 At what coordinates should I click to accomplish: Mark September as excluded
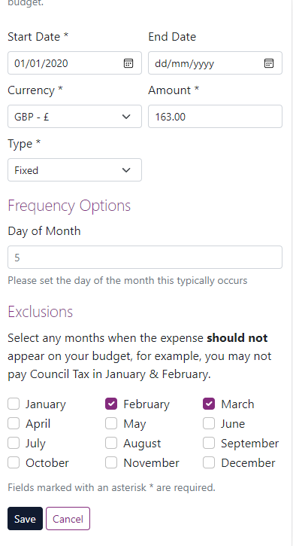point(209,443)
